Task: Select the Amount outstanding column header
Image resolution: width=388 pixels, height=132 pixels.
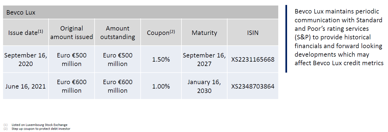Action: click(118, 33)
